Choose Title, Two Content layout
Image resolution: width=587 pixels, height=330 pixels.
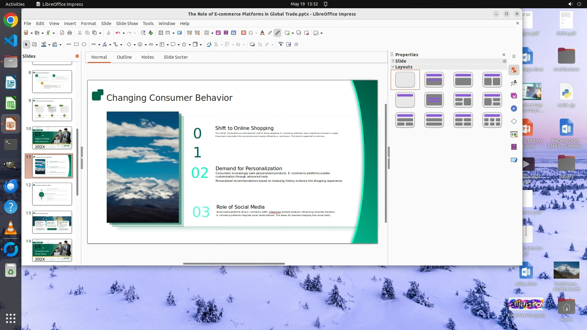click(x=492, y=80)
